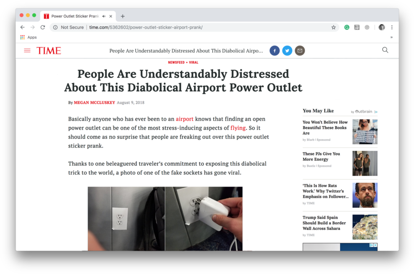Open the Trump Said Spain thumbnail
Image resolution: width=414 pixels, height=274 pixels.
pos(365,227)
